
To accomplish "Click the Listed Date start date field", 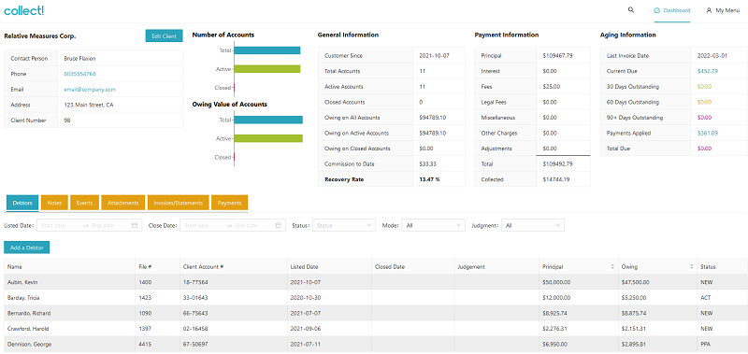I will click(58, 225).
